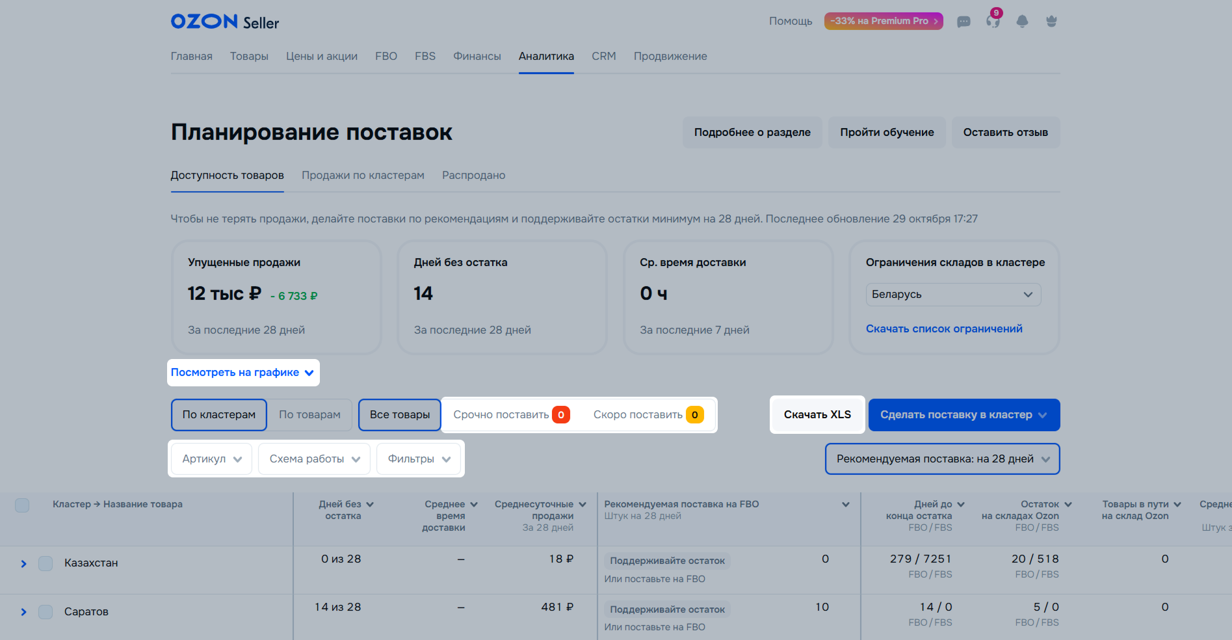
Task: Open 'Рекомендуемая поставка: на 28 дней' dropdown
Action: point(942,459)
